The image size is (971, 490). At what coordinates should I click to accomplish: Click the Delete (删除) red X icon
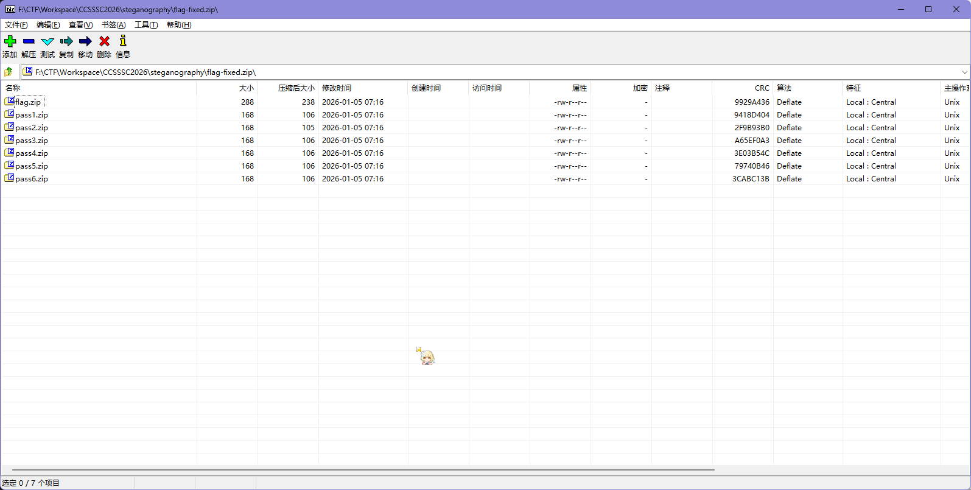tap(104, 41)
